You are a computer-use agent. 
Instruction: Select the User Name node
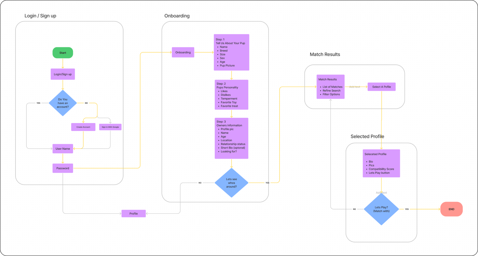coord(63,149)
